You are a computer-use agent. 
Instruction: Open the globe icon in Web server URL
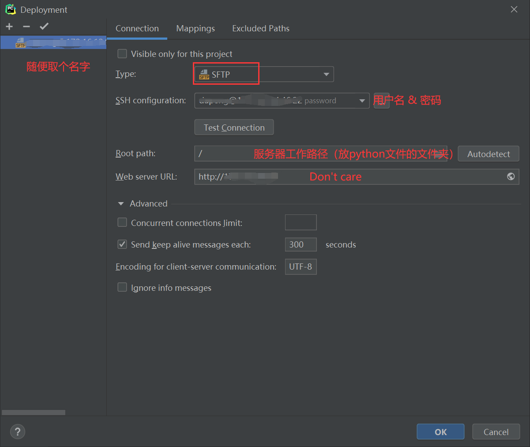[511, 177]
